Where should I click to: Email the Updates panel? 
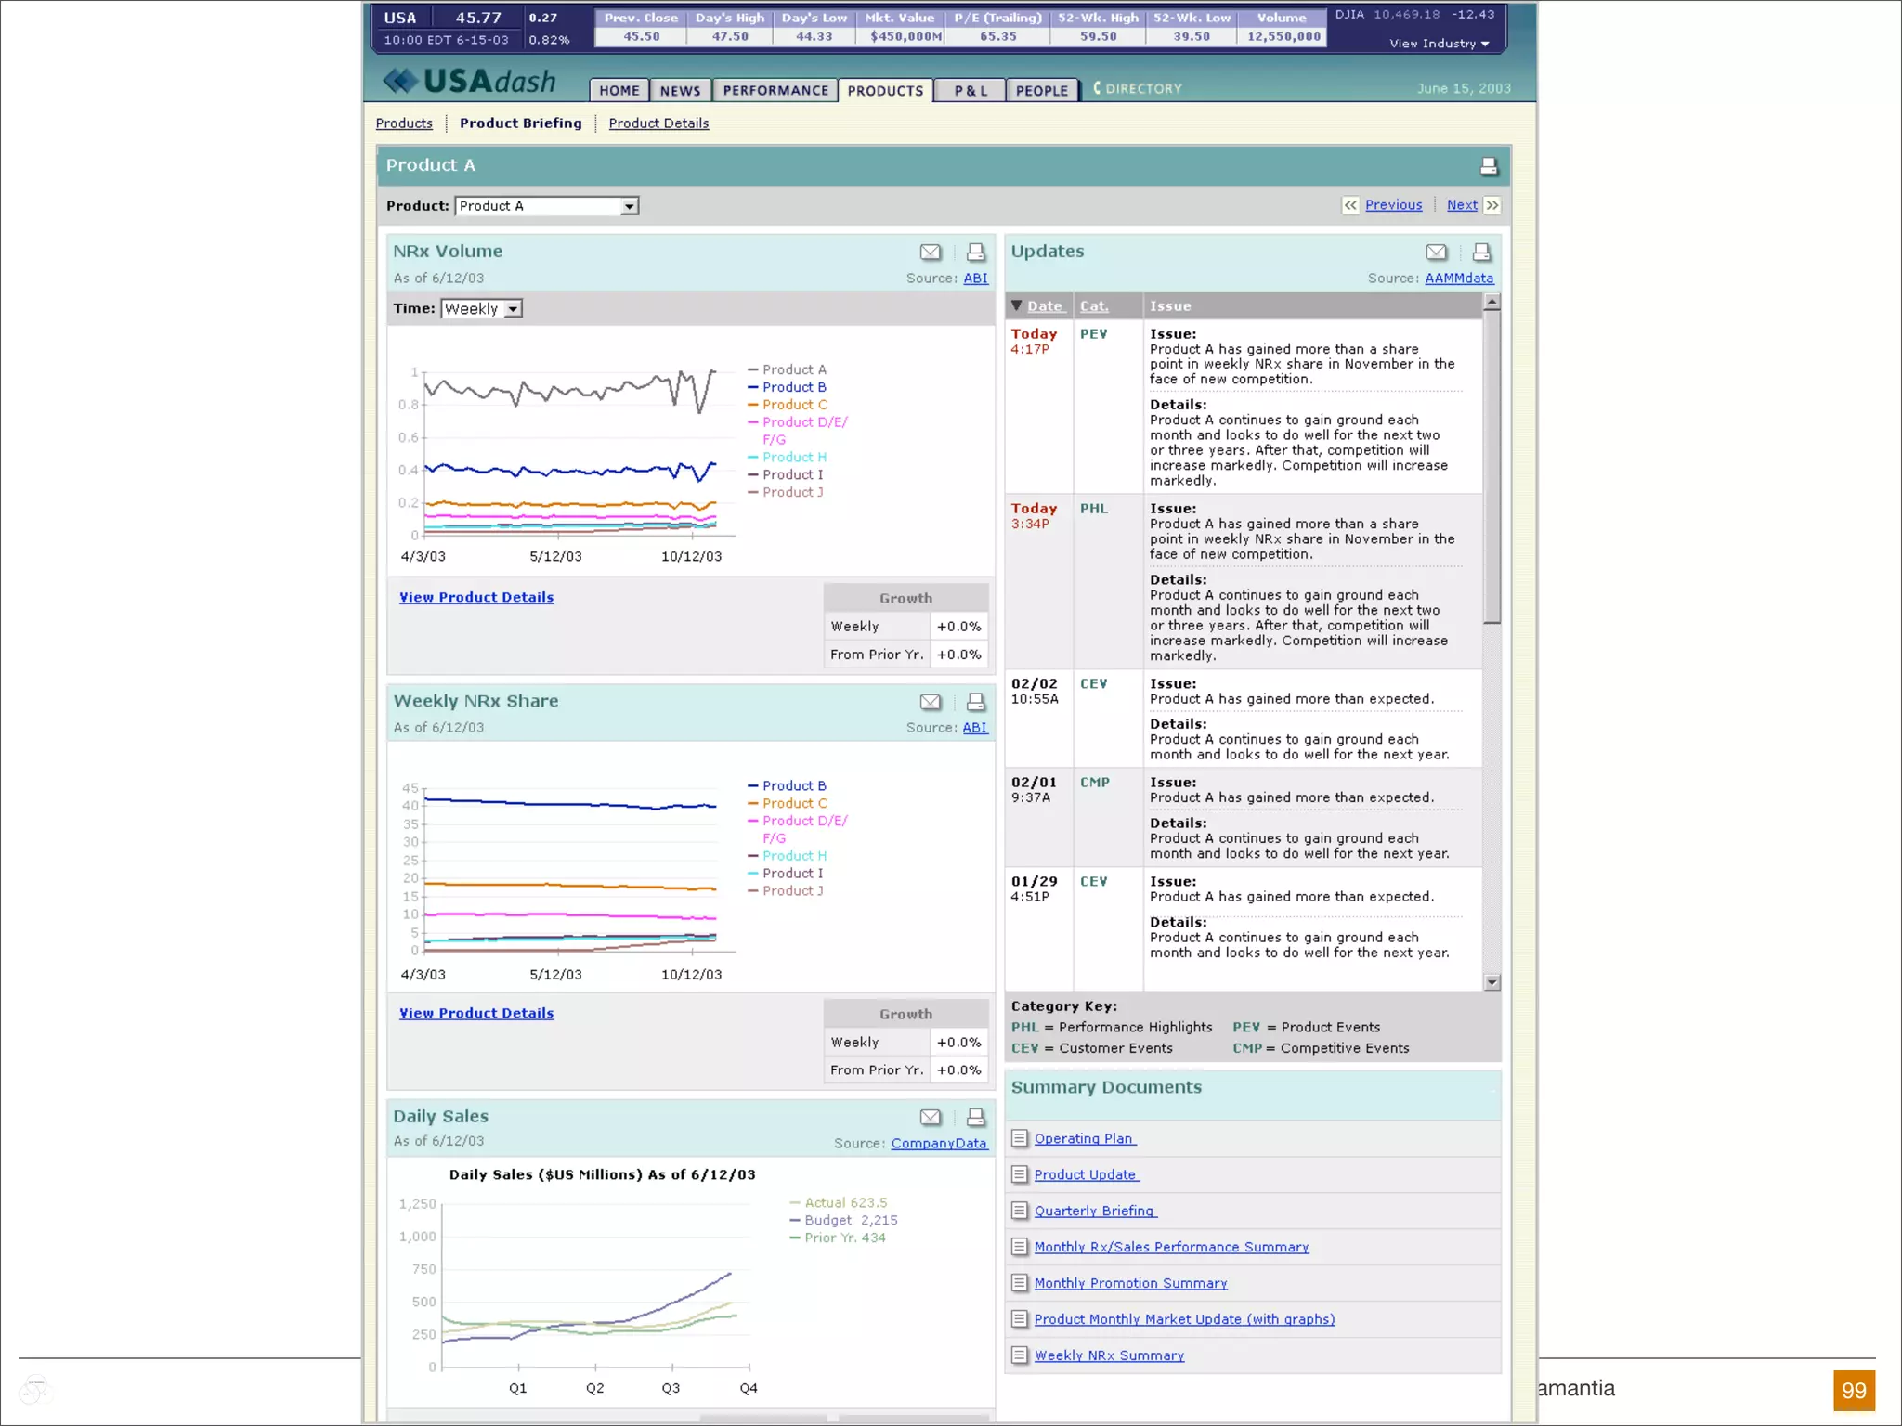tap(1436, 253)
